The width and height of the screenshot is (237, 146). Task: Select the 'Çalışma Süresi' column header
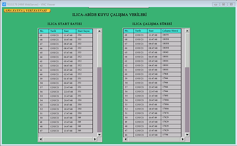(x=171, y=31)
